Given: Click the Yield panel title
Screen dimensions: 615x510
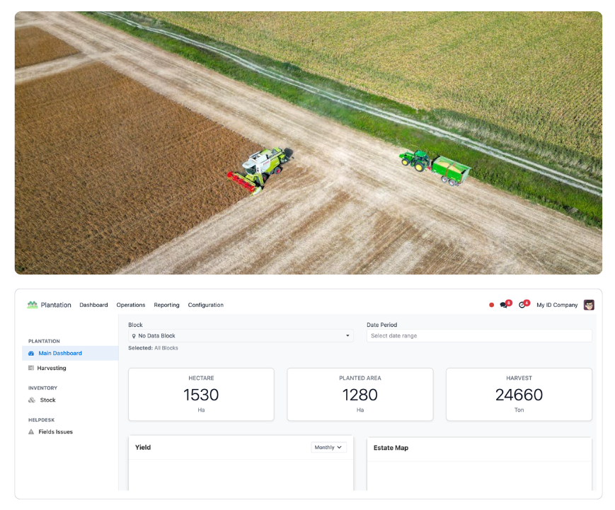Looking at the screenshot, I should point(143,447).
